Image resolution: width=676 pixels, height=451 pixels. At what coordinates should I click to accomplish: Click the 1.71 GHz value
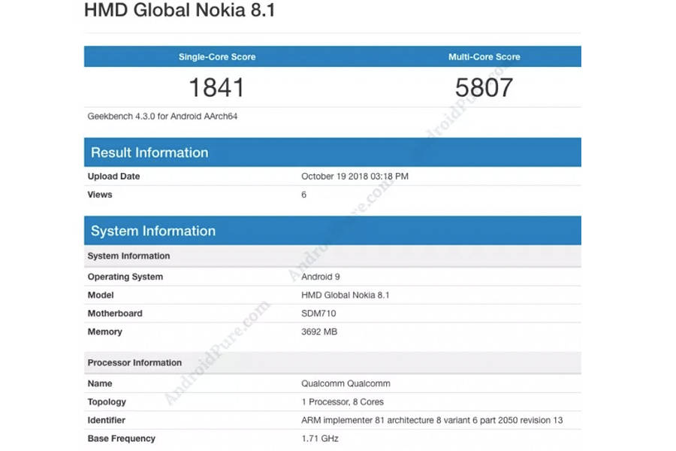(x=320, y=438)
